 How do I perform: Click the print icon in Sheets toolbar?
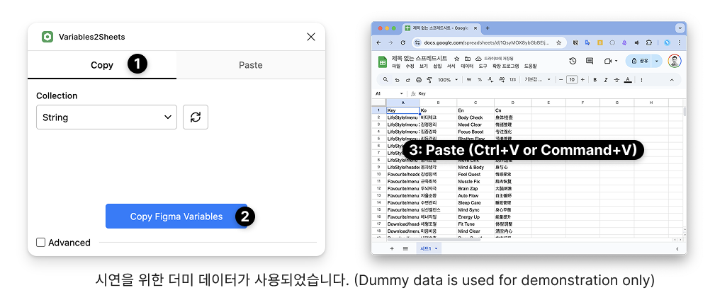point(418,80)
